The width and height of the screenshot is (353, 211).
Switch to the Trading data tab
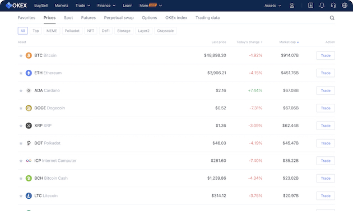pyautogui.click(x=207, y=18)
